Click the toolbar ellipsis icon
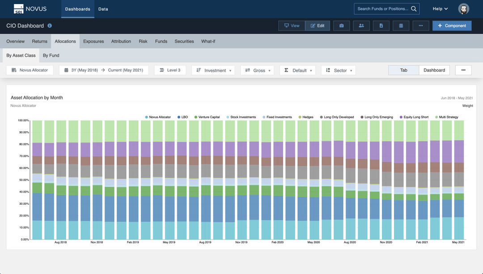The image size is (483, 274). click(x=420, y=25)
